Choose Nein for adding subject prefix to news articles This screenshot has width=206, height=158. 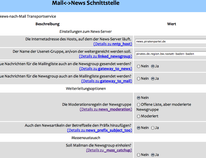pos(138,128)
